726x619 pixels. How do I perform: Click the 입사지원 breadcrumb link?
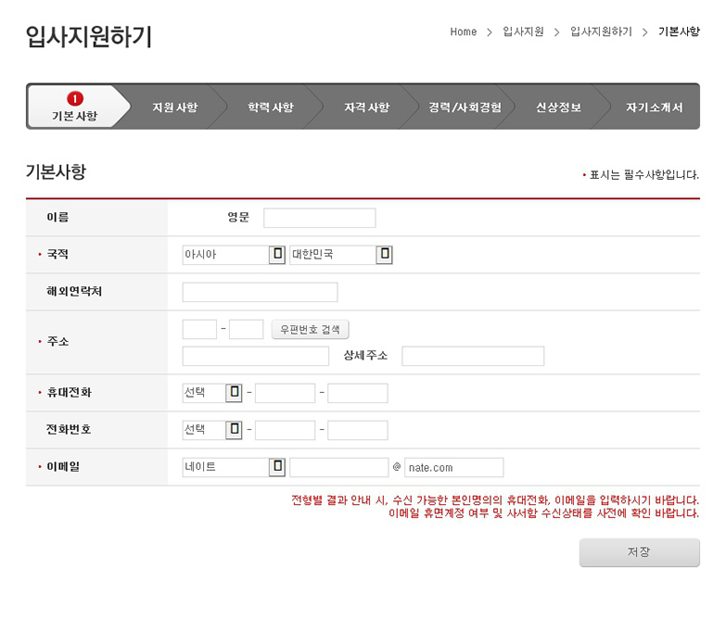tap(523, 32)
